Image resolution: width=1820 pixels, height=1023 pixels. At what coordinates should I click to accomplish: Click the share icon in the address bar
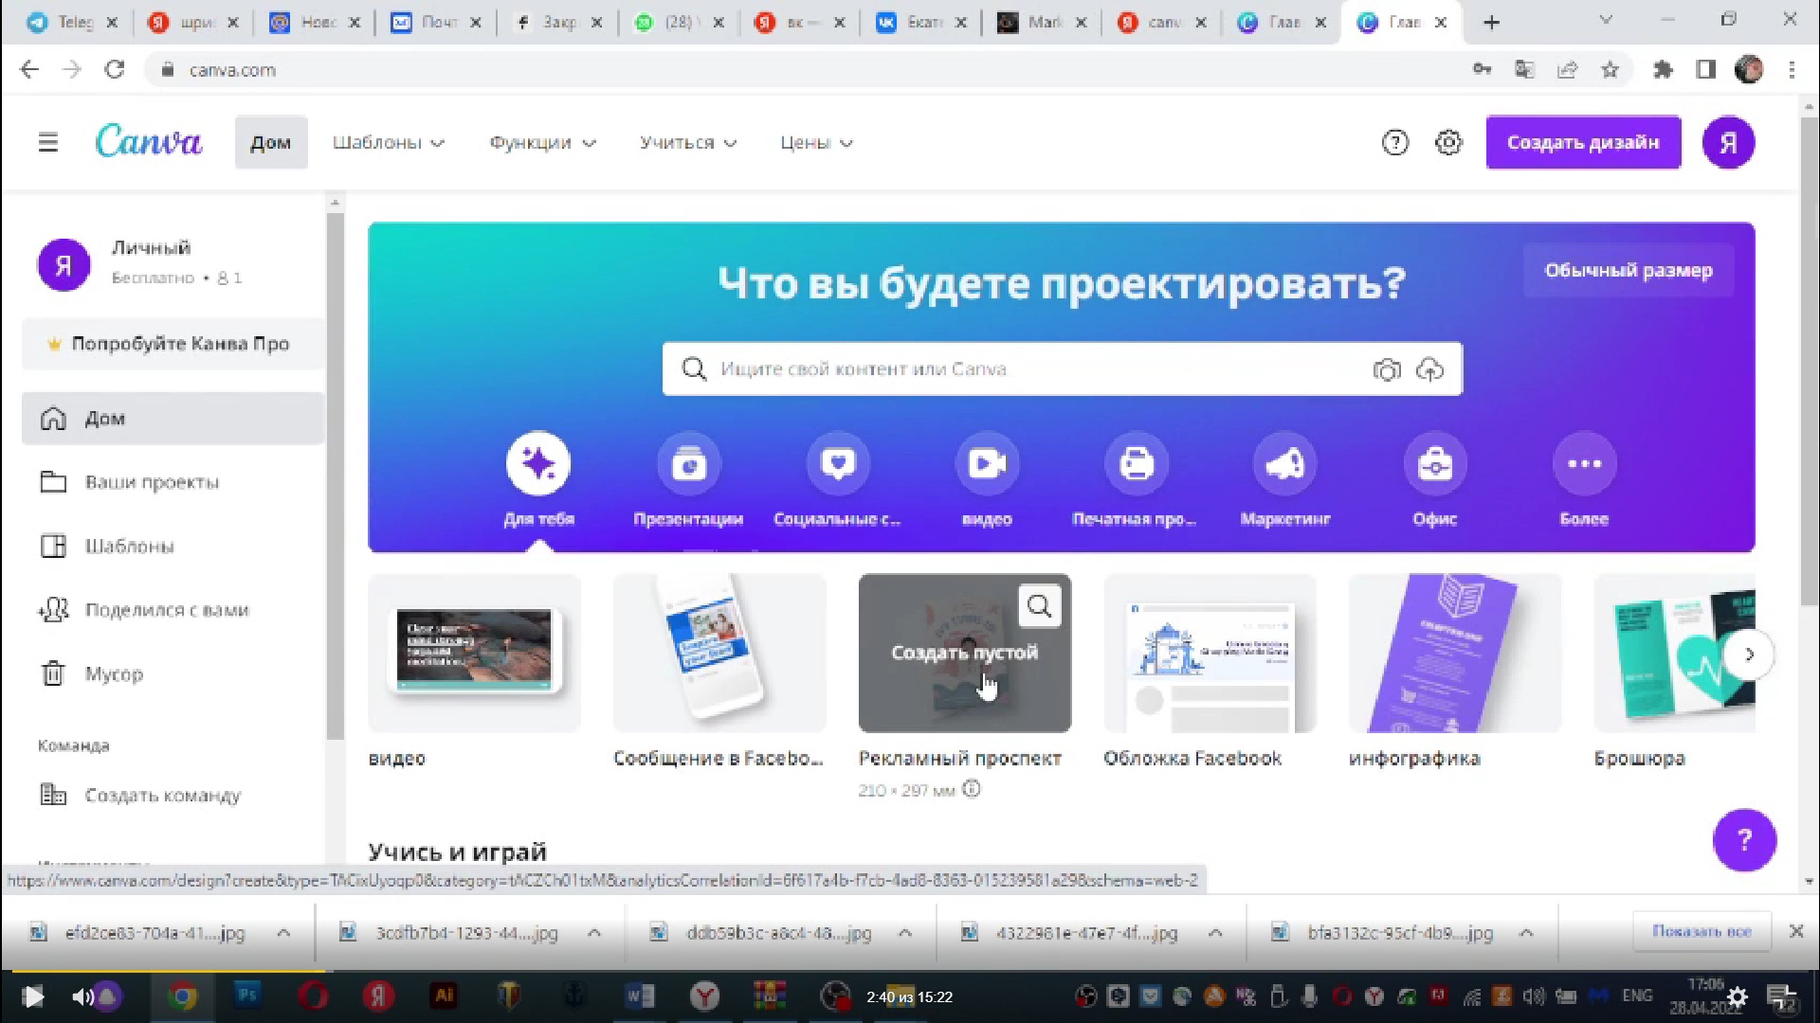coord(1567,69)
